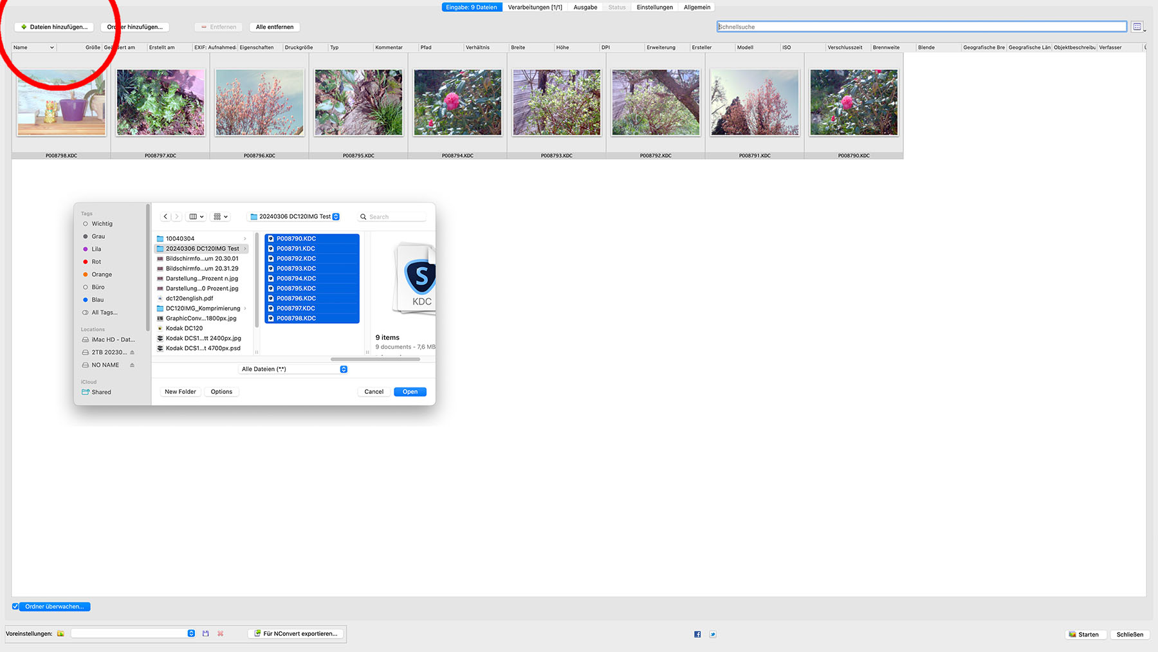Expand the 10040304 folder
This screenshot has width=1158, height=652.
pos(245,239)
